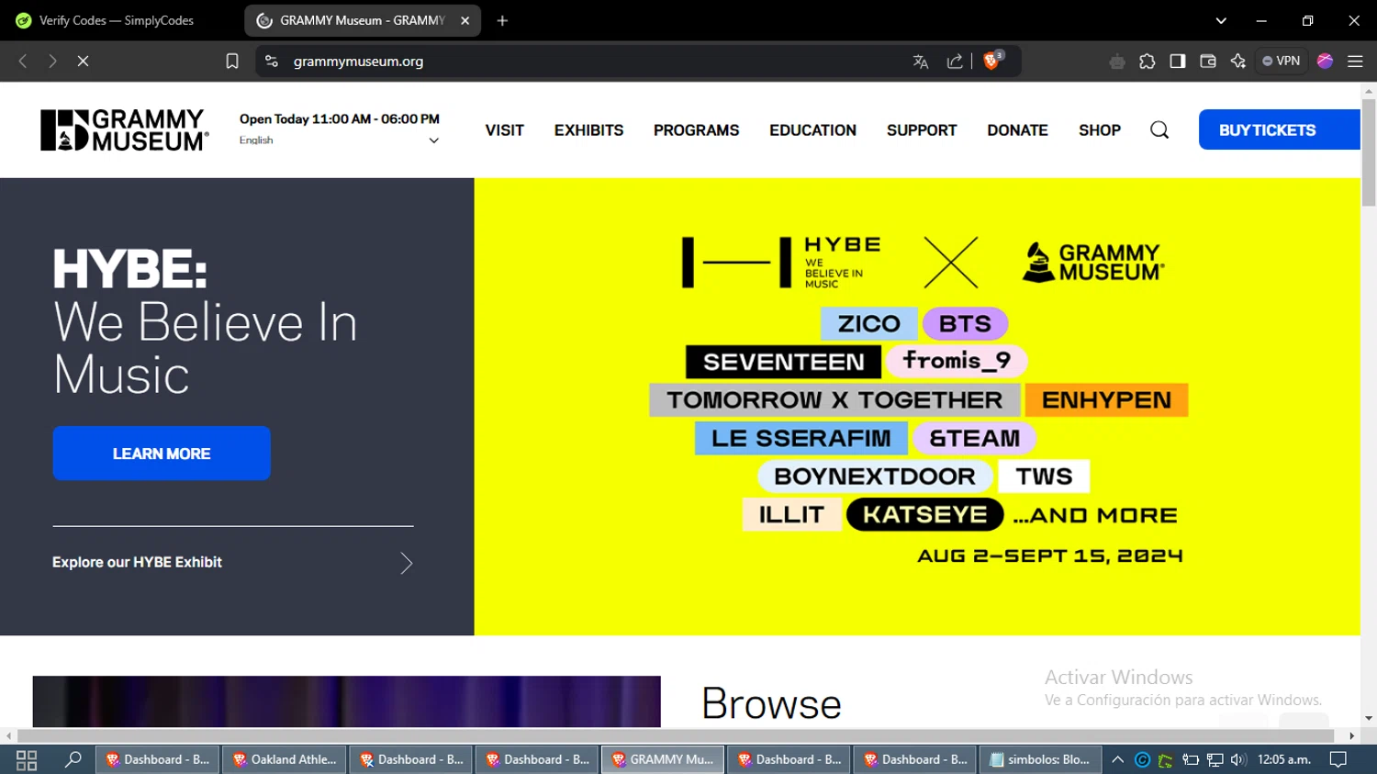
Task: Open the network icon in system tray
Action: point(1215,759)
